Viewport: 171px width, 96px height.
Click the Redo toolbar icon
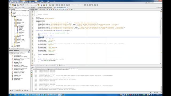point(23,5)
